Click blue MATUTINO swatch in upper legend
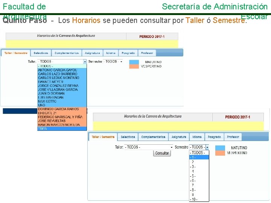The width and height of the screenshot is (271, 203). (134, 62)
